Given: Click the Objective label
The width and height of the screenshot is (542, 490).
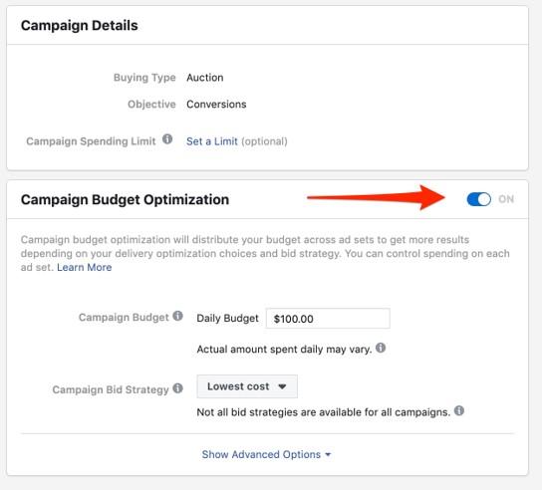Looking at the screenshot, I should pos(151,105).
